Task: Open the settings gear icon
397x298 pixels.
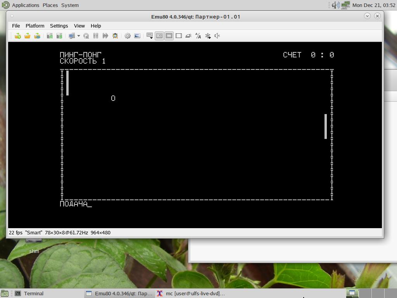Action: tap(128, 36)
